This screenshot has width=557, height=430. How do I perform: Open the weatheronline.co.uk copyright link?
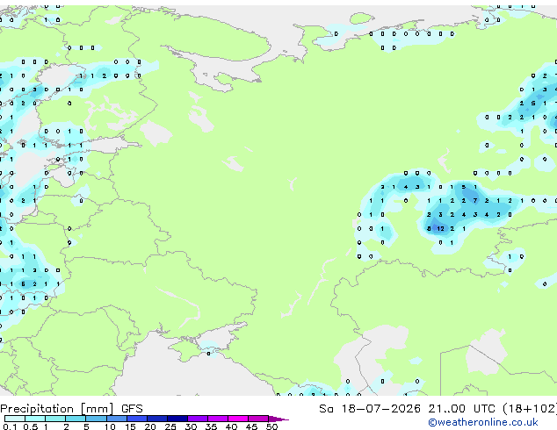coord(483,422)
